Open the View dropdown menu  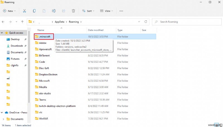pyautogui.click(x=106, y=11)
